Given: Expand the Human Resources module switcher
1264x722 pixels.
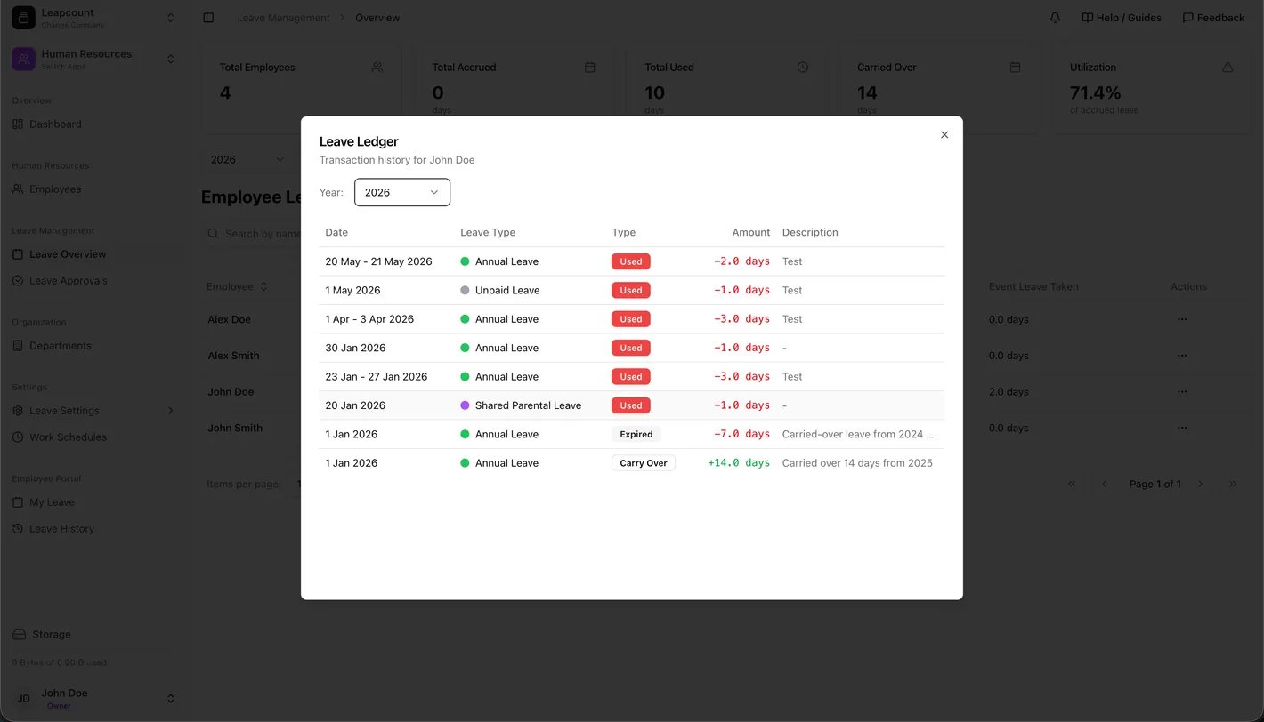Looking at the screenshot, I should (171, 59).
